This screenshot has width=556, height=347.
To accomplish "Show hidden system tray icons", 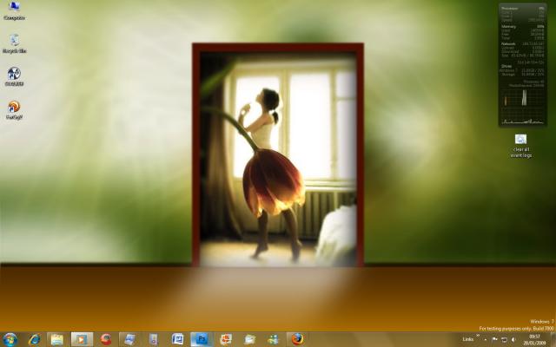I will (486, 339).
